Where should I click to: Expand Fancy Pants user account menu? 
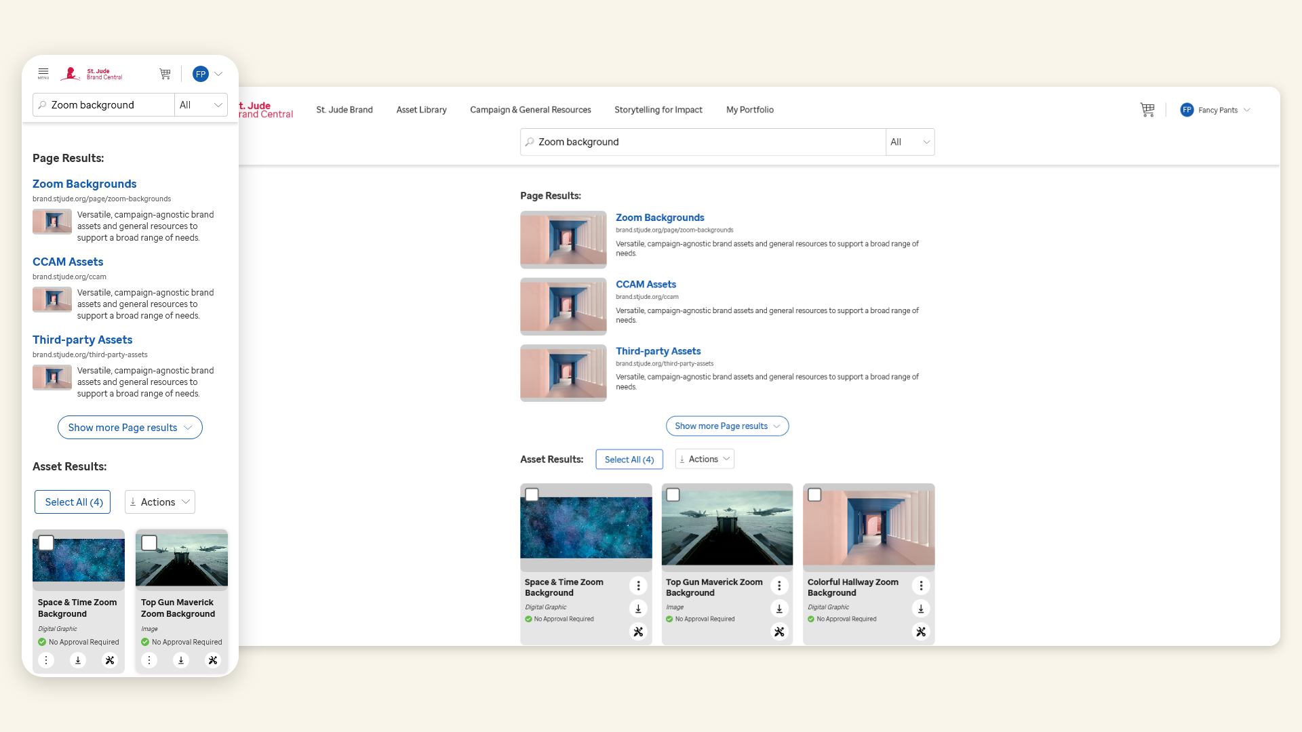[x=1217, y=110]
